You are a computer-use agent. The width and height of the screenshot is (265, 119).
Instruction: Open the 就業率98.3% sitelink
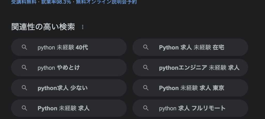pos(56,2)
